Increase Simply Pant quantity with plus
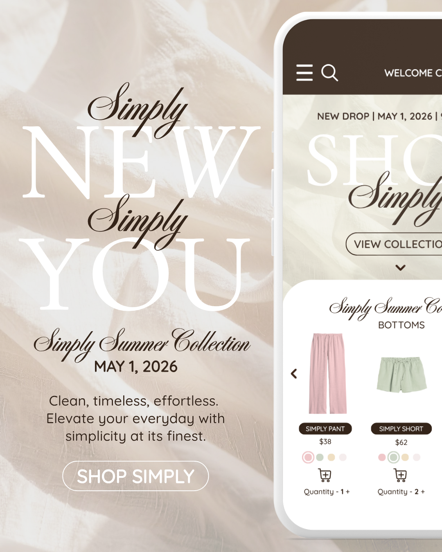442x552 pixels. 348,491
